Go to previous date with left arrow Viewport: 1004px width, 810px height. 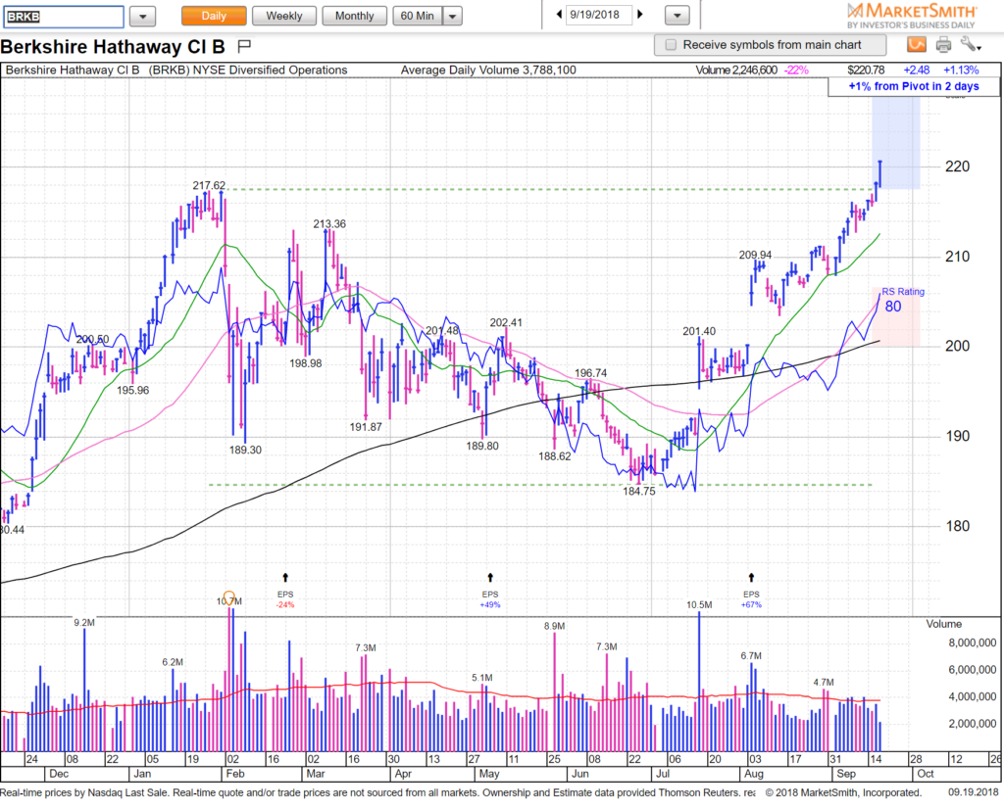(558, 15)
